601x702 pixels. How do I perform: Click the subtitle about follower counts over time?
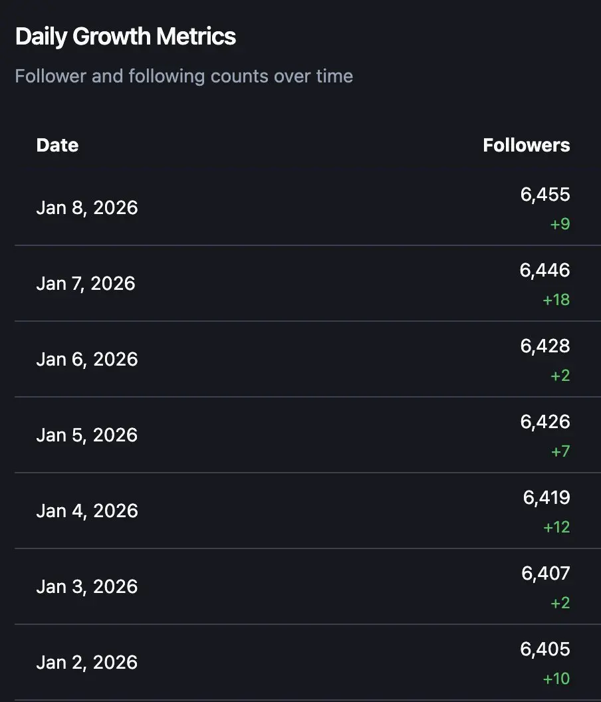click(x=183, y=76)
